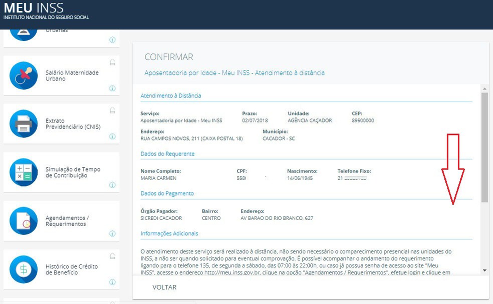Click the Atendimento à Distância section heading

(170, 95)
